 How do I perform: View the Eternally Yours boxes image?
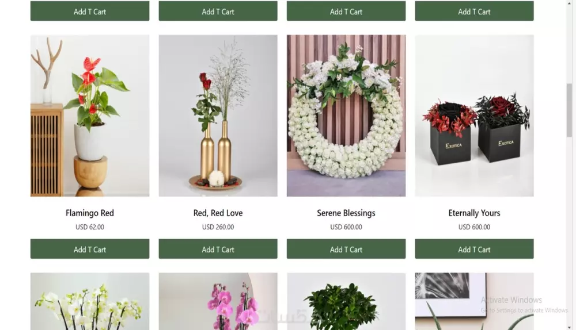click(474, 116)
